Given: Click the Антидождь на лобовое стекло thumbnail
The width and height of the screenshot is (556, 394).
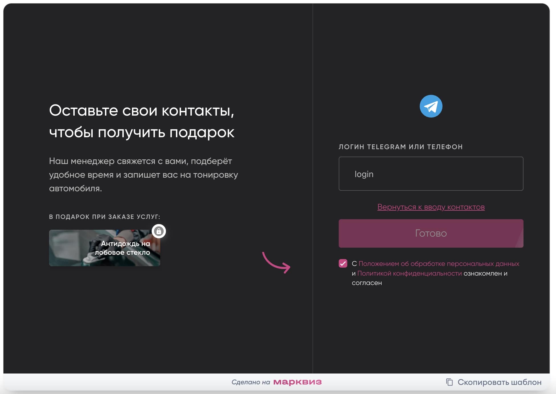Looking at the screenshot, I should pyautogui.click(x=105, y=248).
